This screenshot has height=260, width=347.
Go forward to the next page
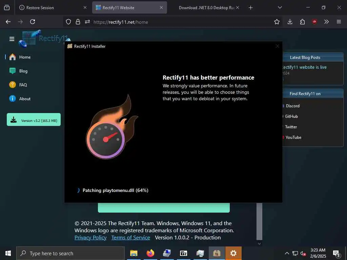point(20,22)
